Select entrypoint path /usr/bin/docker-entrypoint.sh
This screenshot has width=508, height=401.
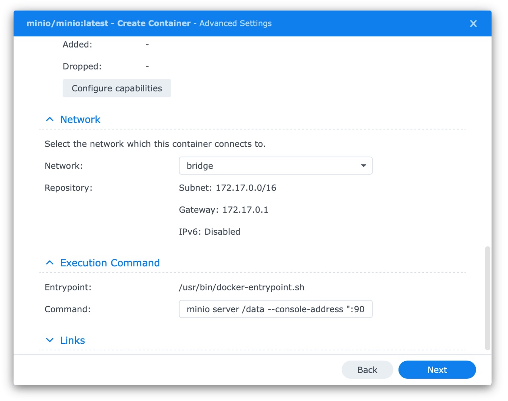241,287
